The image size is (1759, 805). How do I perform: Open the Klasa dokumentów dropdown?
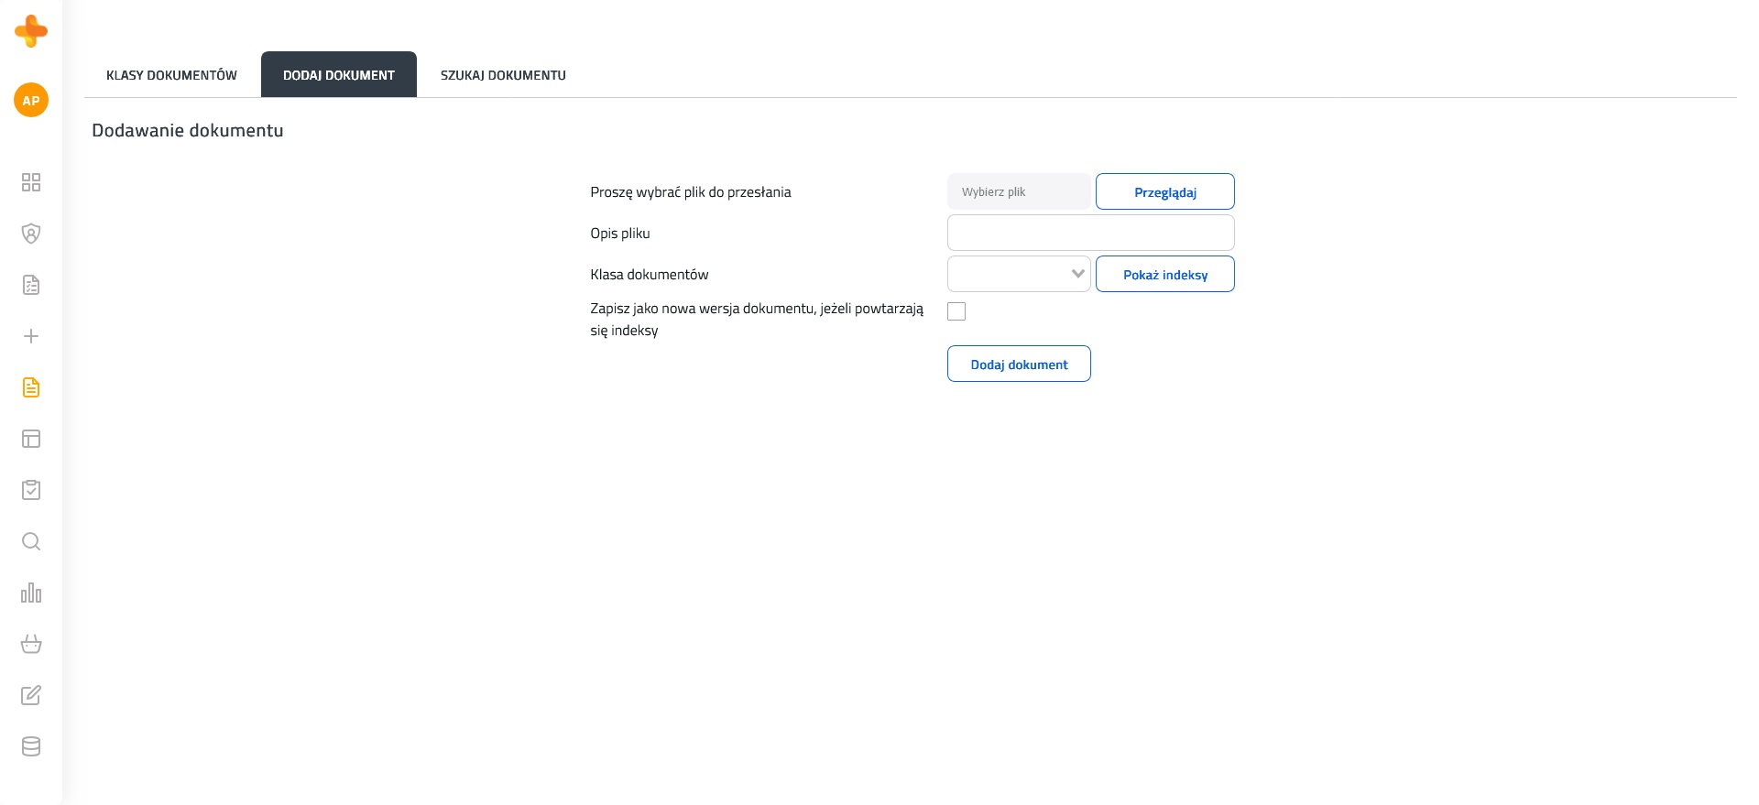[x=1019, y=274]
